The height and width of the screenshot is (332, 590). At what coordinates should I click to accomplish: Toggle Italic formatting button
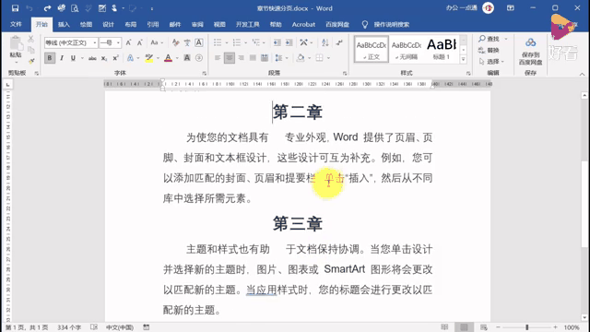tap(62, 58)
